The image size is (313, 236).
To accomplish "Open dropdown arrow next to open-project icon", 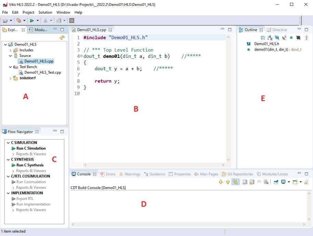I will click(x=11, y=21).
